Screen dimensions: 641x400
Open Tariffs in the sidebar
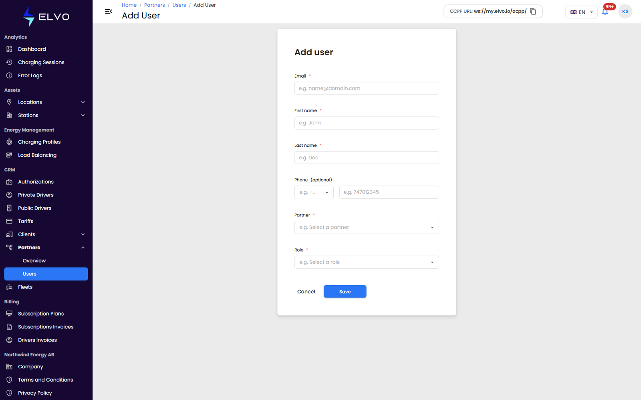point(26,221)
